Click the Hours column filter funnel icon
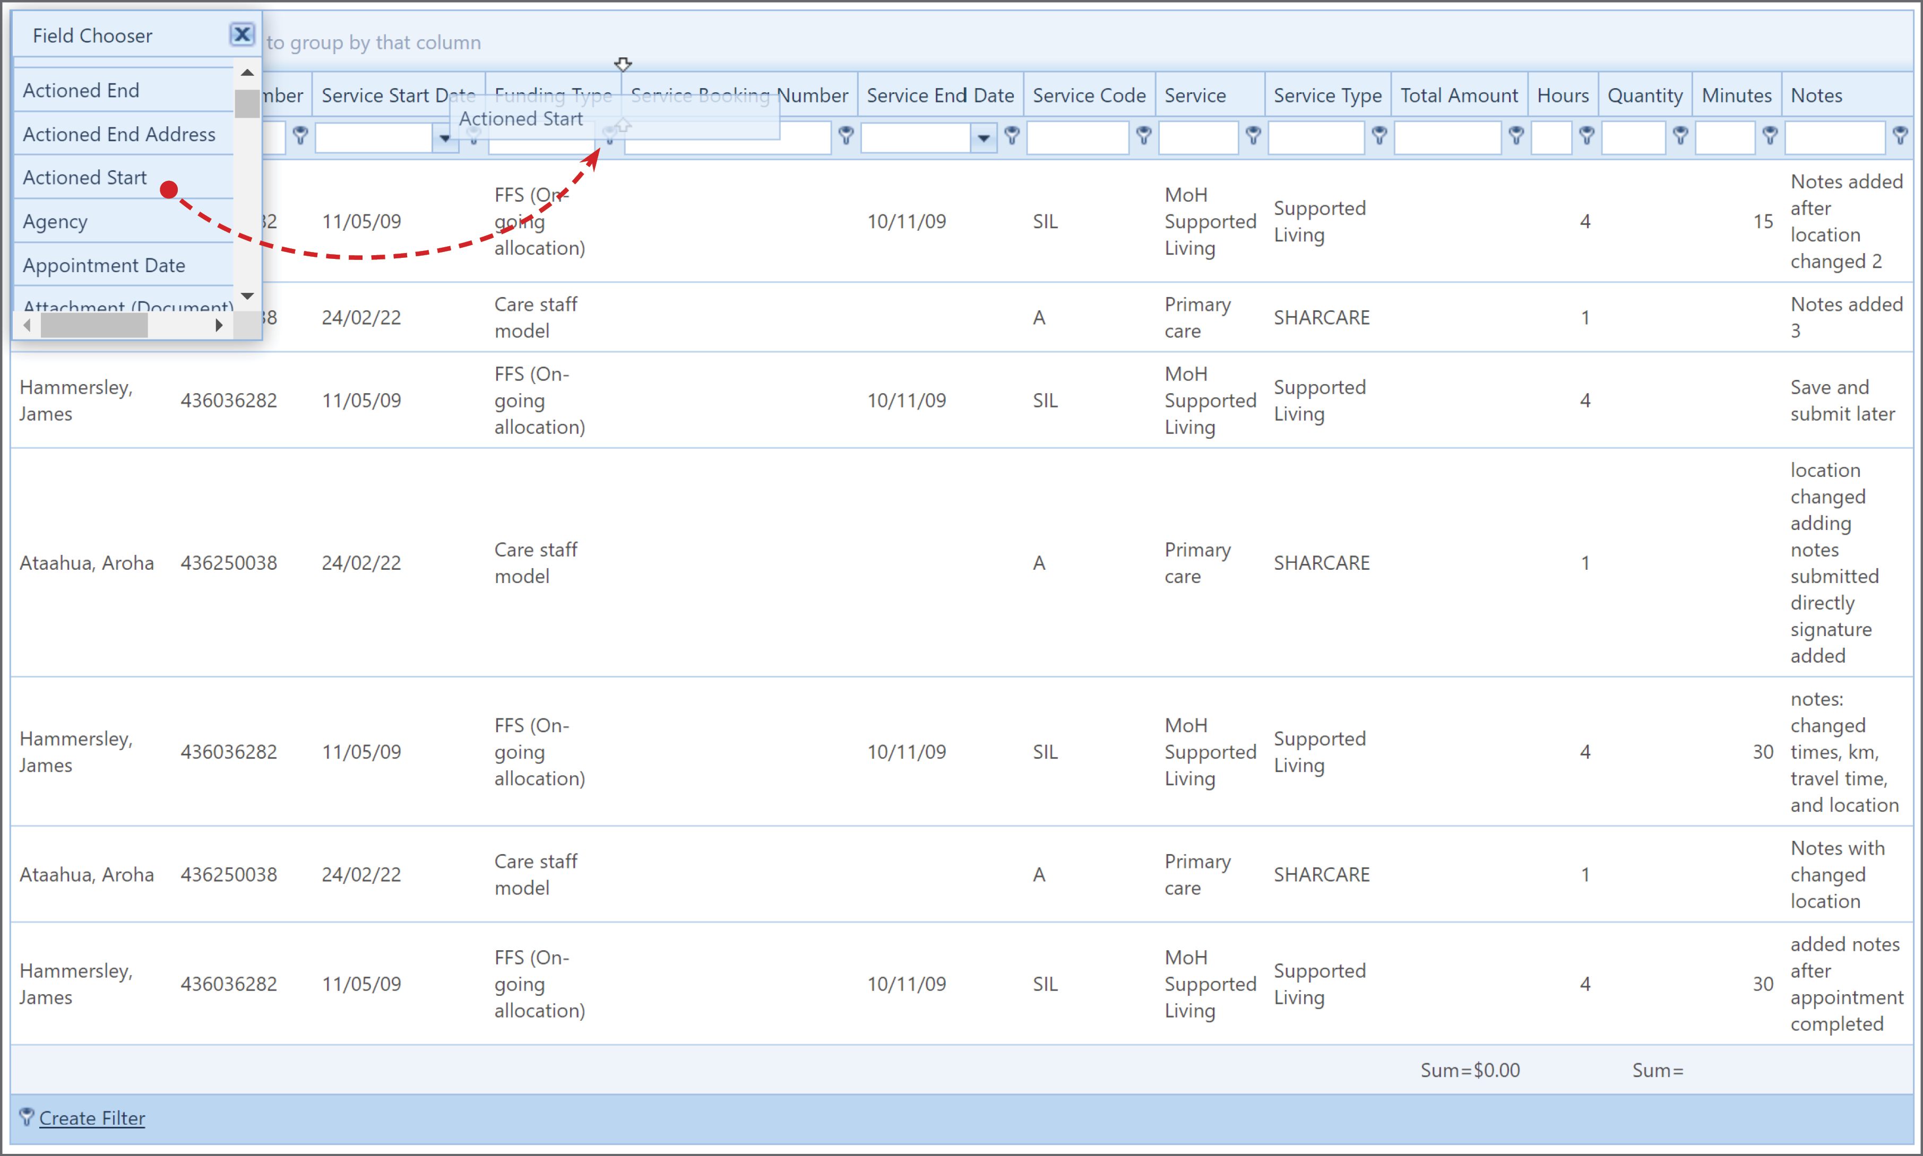Viewport: 1923px width, 1156px height. tap(1585, 136)
